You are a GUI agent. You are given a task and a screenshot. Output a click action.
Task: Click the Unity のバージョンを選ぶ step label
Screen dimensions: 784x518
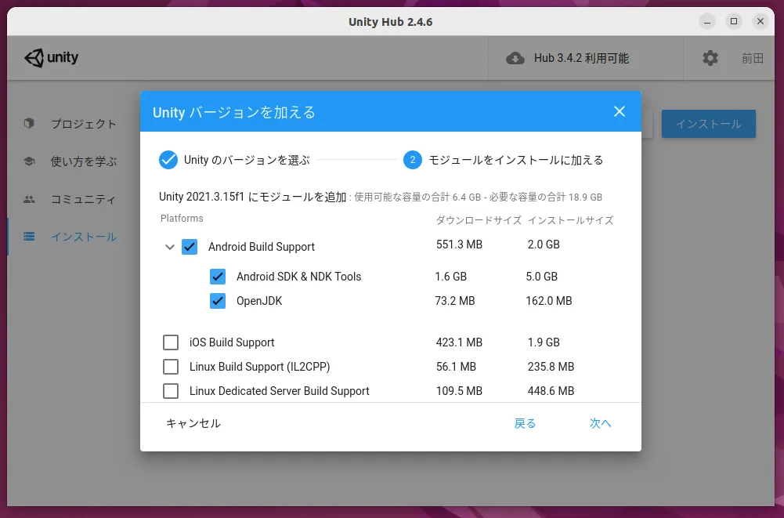(247, 160)
